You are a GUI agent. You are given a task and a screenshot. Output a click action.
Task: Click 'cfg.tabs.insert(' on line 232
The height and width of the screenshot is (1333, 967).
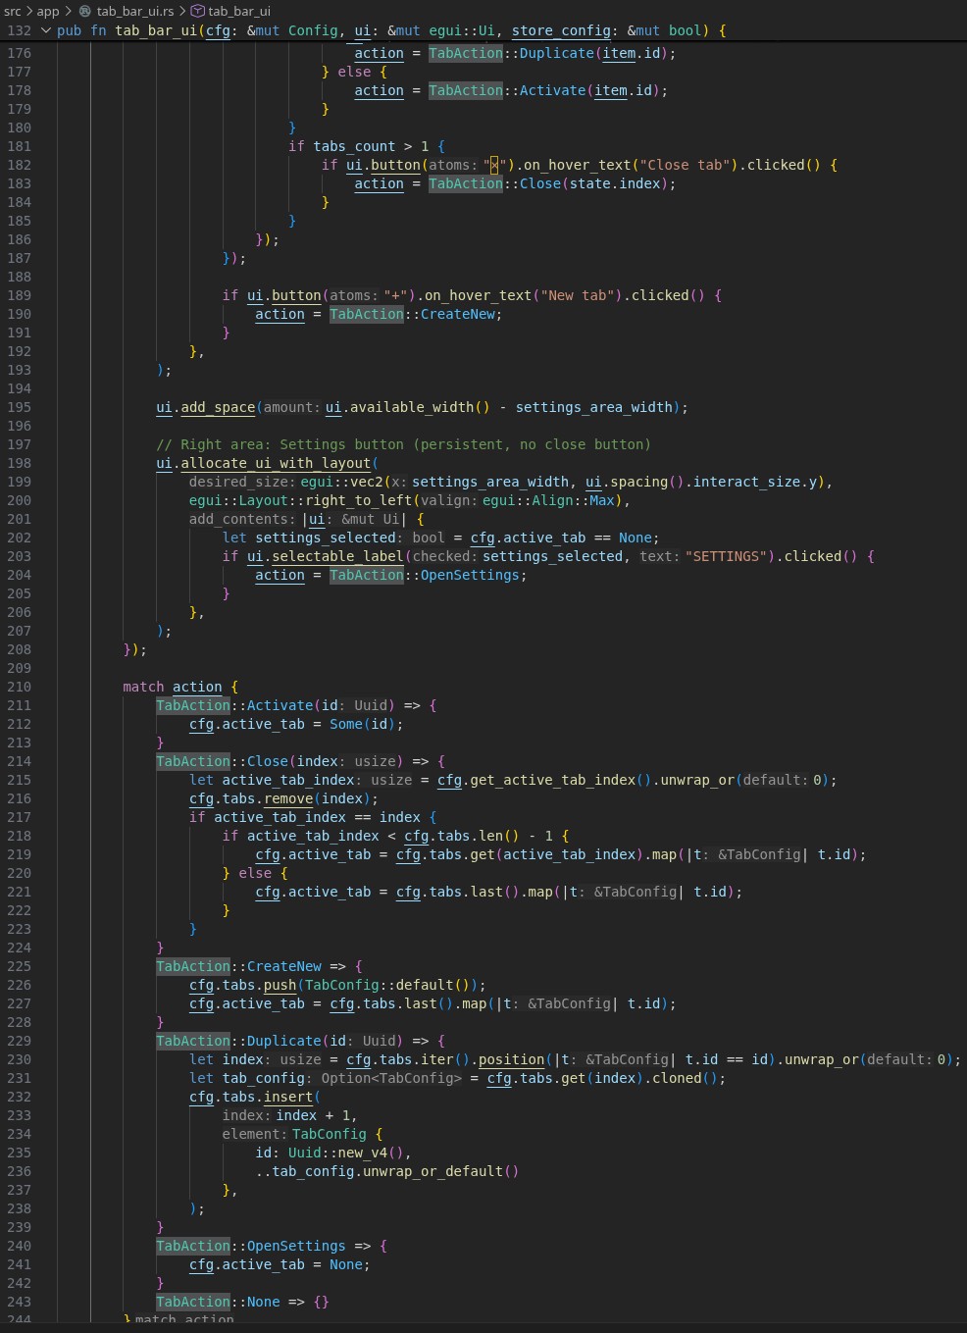(x=255, y=1097)
